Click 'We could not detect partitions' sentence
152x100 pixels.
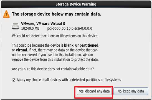point(55,36)
